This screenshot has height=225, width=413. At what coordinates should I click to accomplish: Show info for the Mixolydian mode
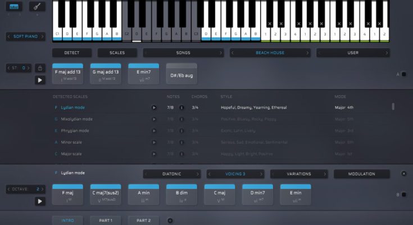[x=181, y=119]
